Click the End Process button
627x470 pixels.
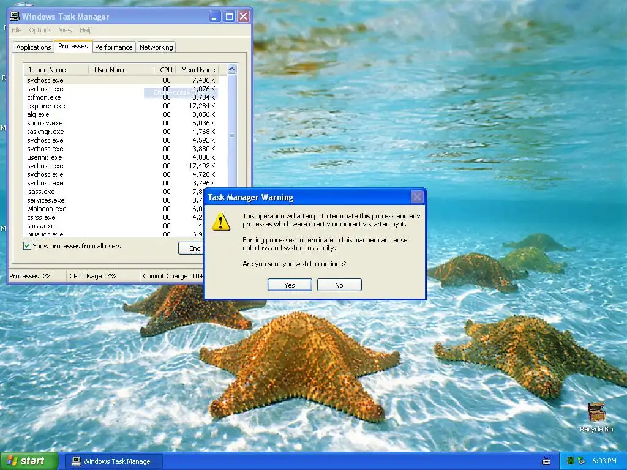coord(191,248)
